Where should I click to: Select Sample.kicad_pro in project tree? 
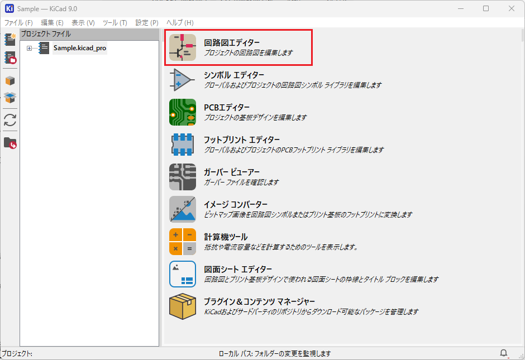(79, 48)
